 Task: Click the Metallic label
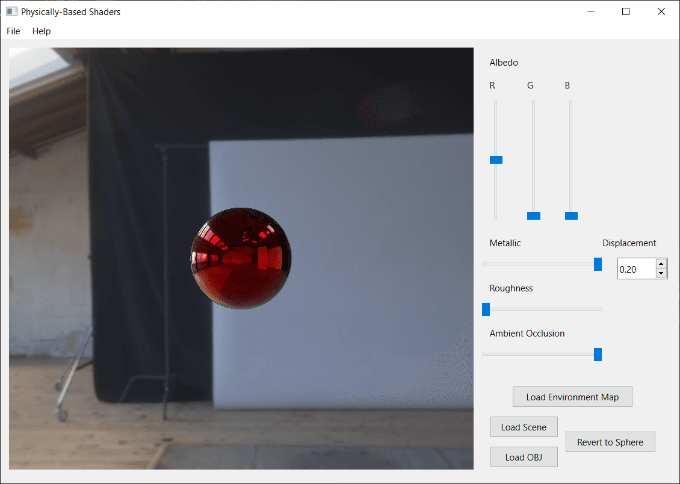pos(505,243)
